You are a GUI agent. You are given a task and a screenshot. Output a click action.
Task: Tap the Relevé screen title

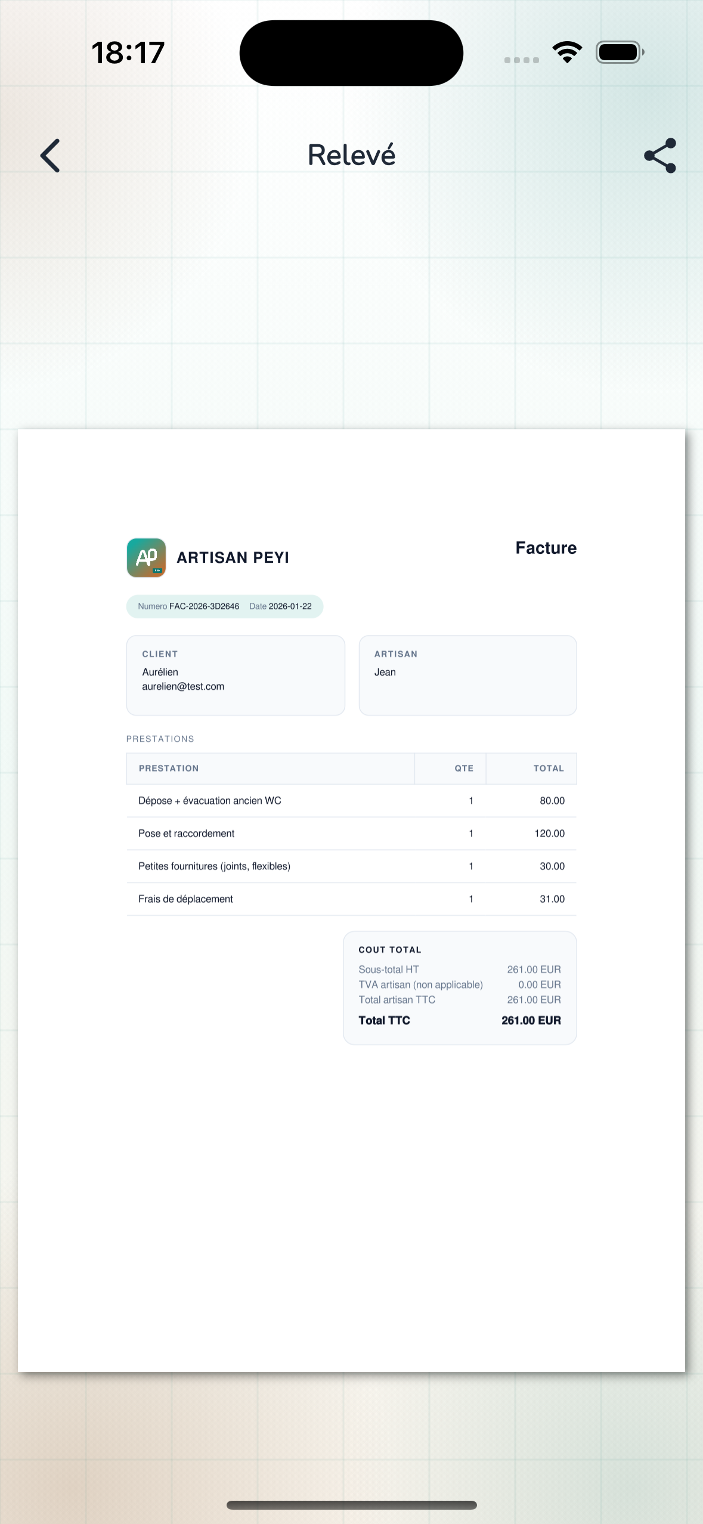pos(351,155)
